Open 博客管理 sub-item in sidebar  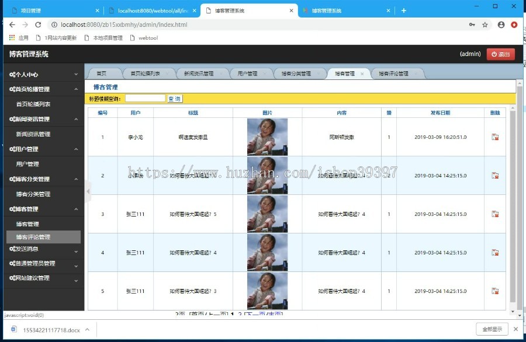click(27, 224)
